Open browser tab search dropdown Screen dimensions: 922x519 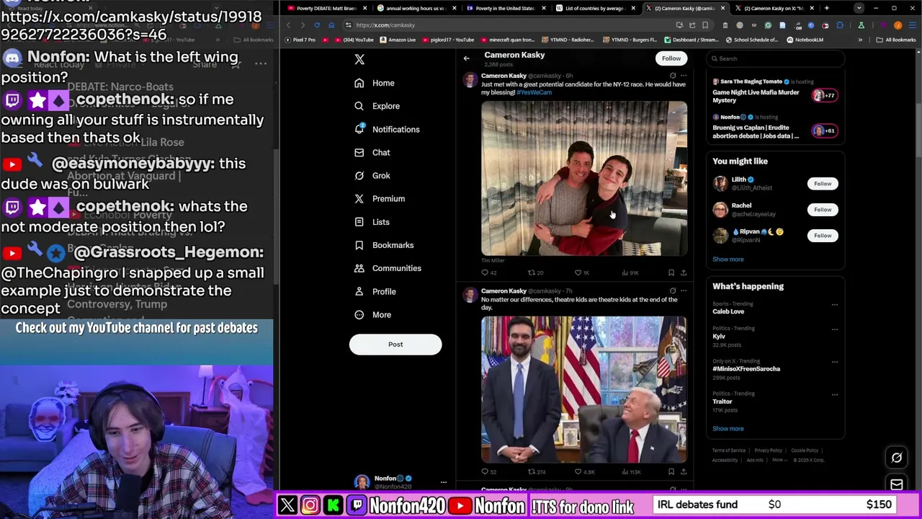(859, 8)
